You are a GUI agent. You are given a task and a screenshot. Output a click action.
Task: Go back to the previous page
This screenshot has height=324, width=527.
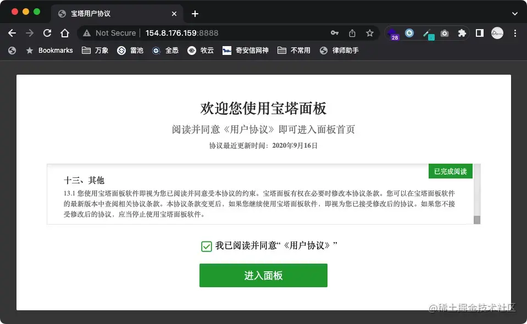(12, 33)
